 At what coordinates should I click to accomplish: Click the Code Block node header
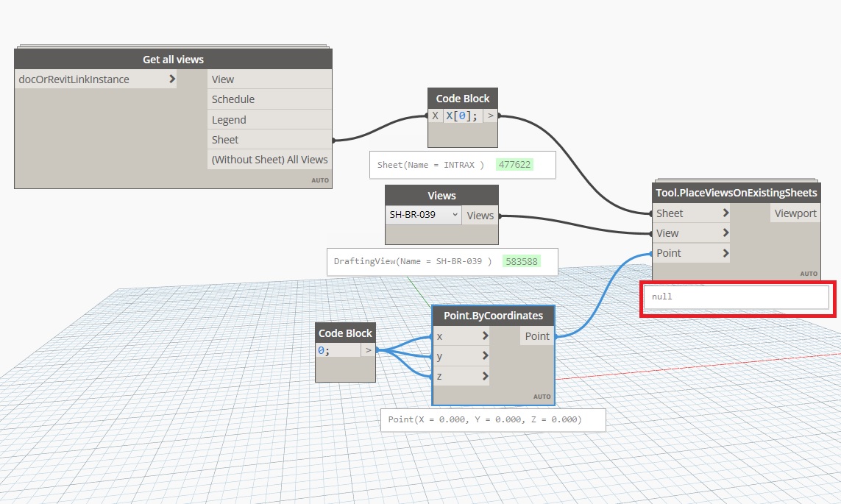coord(462,97)
